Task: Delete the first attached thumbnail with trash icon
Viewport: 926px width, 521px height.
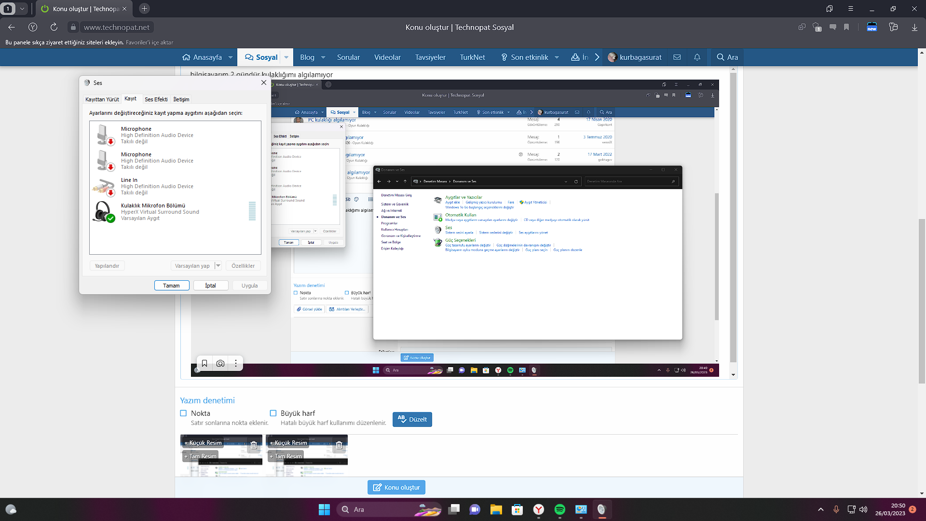Action: (254, 445)
